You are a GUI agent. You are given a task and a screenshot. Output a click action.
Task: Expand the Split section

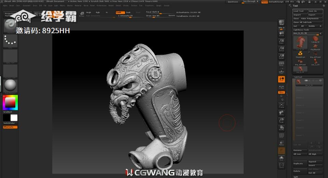pyautogui.click(x=296, y=177)
